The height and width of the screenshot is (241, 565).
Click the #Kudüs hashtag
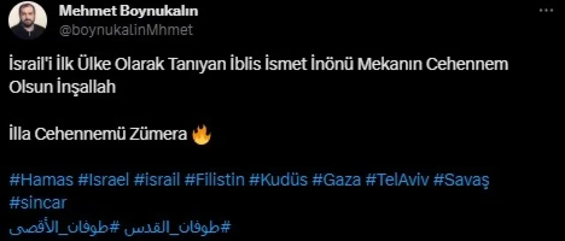[x=278, y=180]
